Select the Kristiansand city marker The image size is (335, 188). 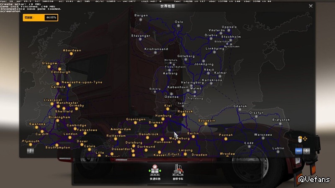[155, 53]
